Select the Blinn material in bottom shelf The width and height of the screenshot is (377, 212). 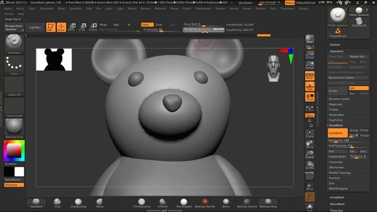[x=226, y=203]
